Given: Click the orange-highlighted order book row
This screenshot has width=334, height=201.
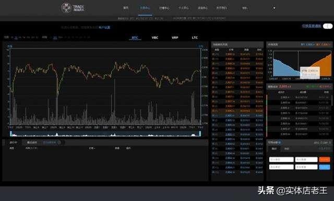Looking at the screenshot, I should [237, 111].
